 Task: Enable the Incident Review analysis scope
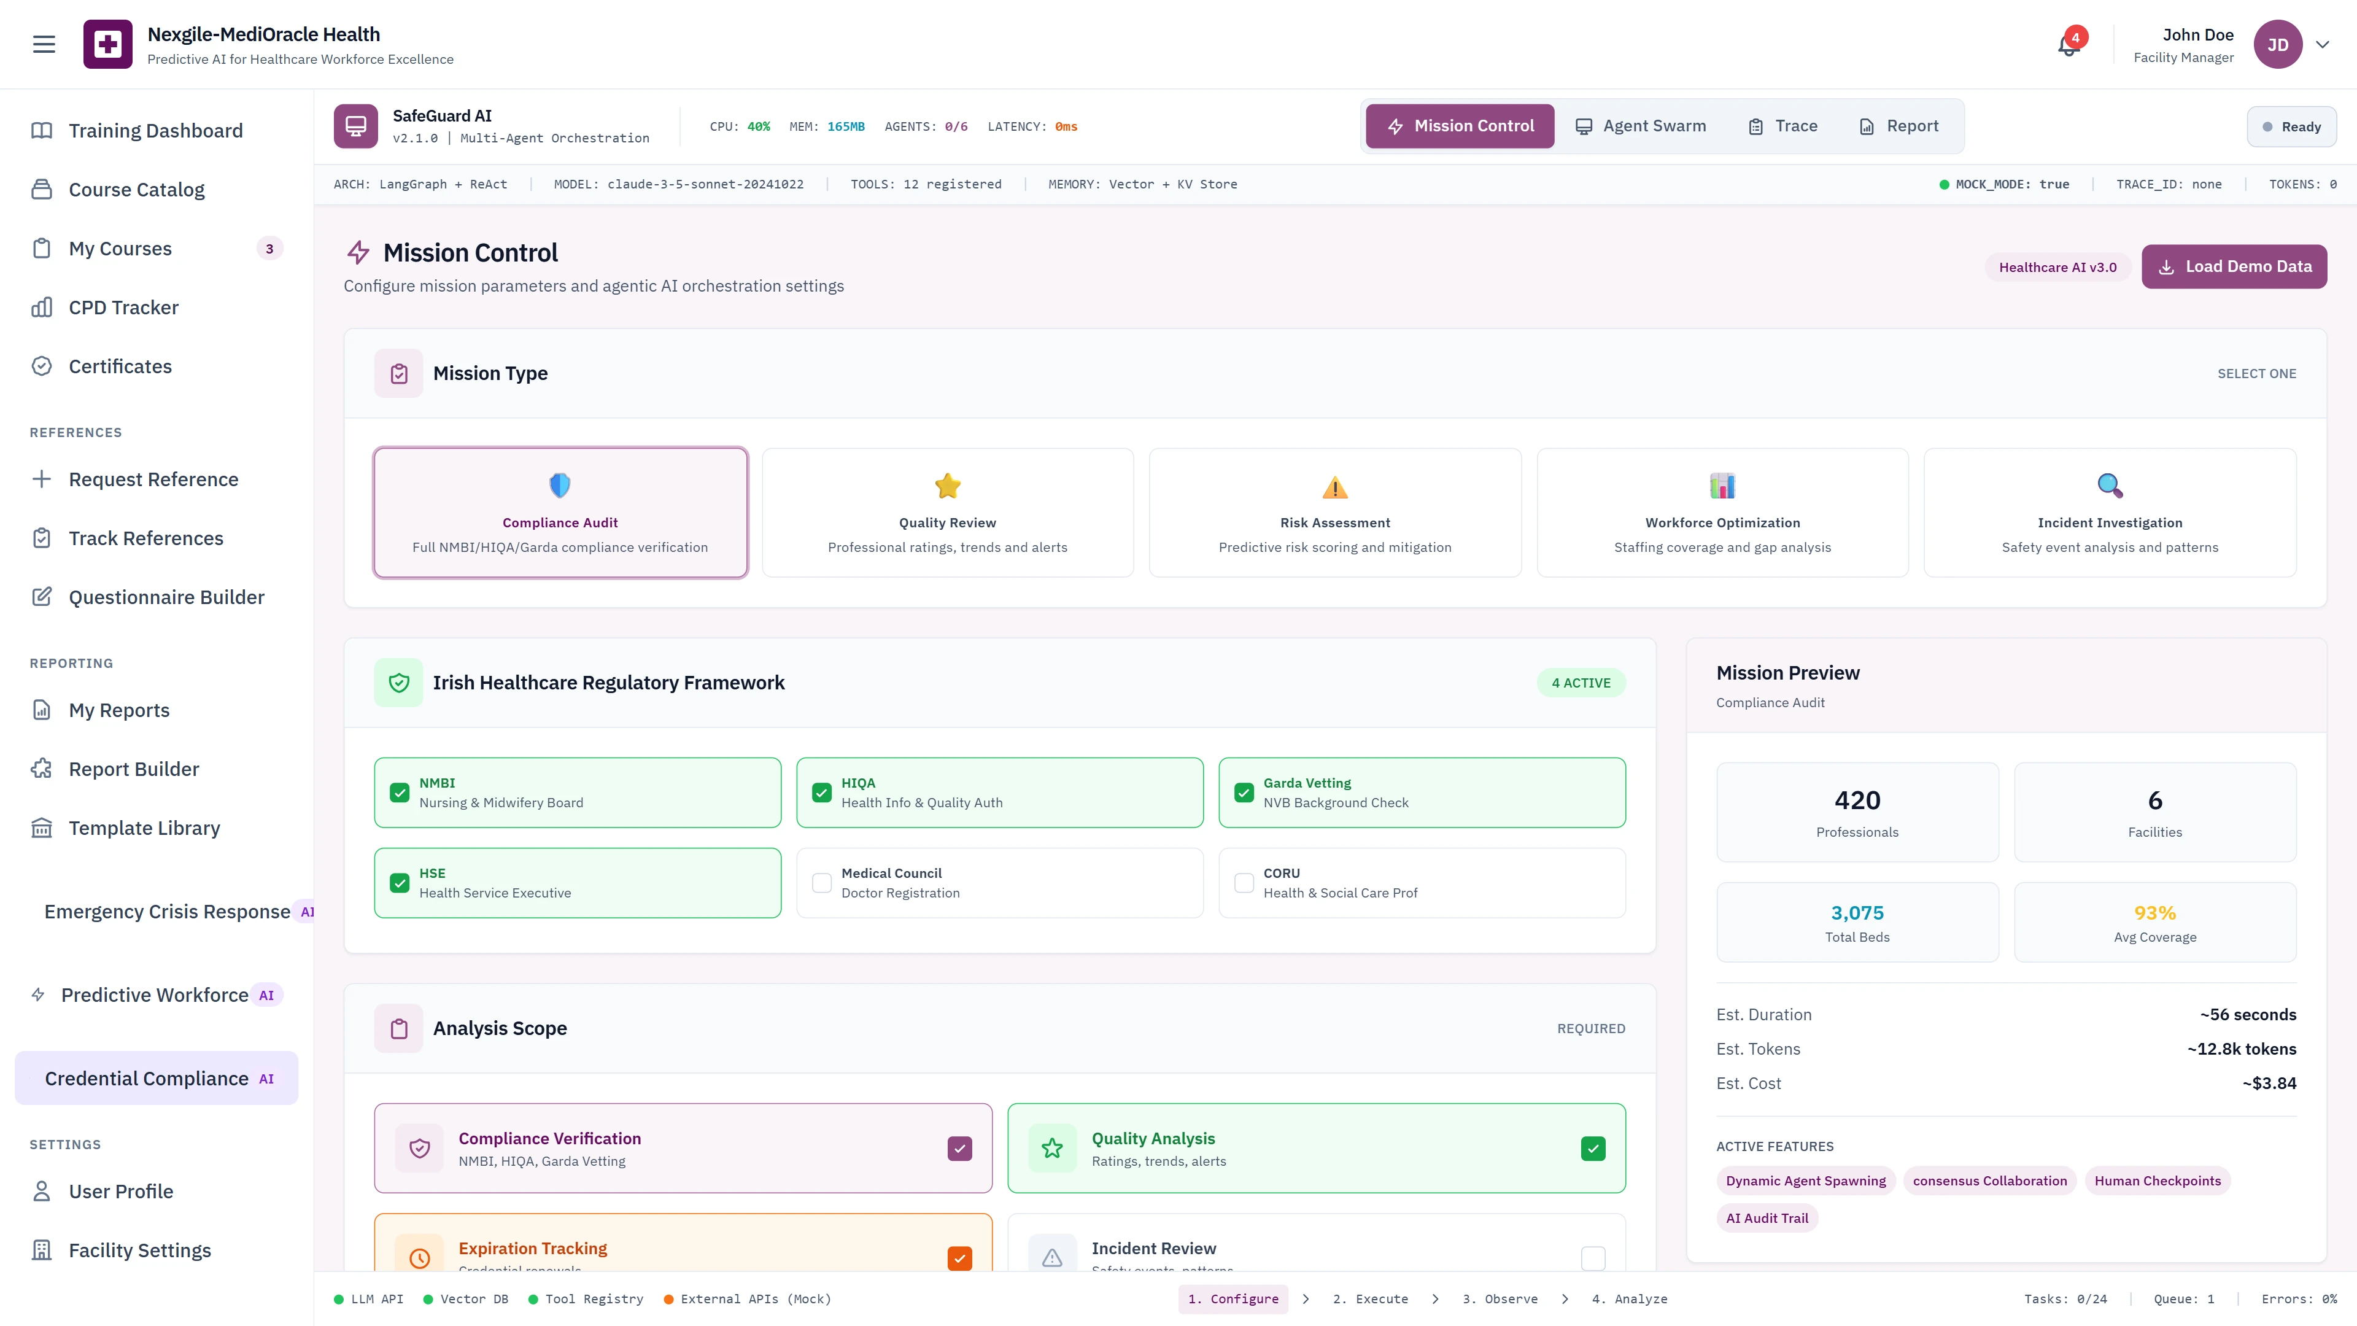pos(1593,1257)
